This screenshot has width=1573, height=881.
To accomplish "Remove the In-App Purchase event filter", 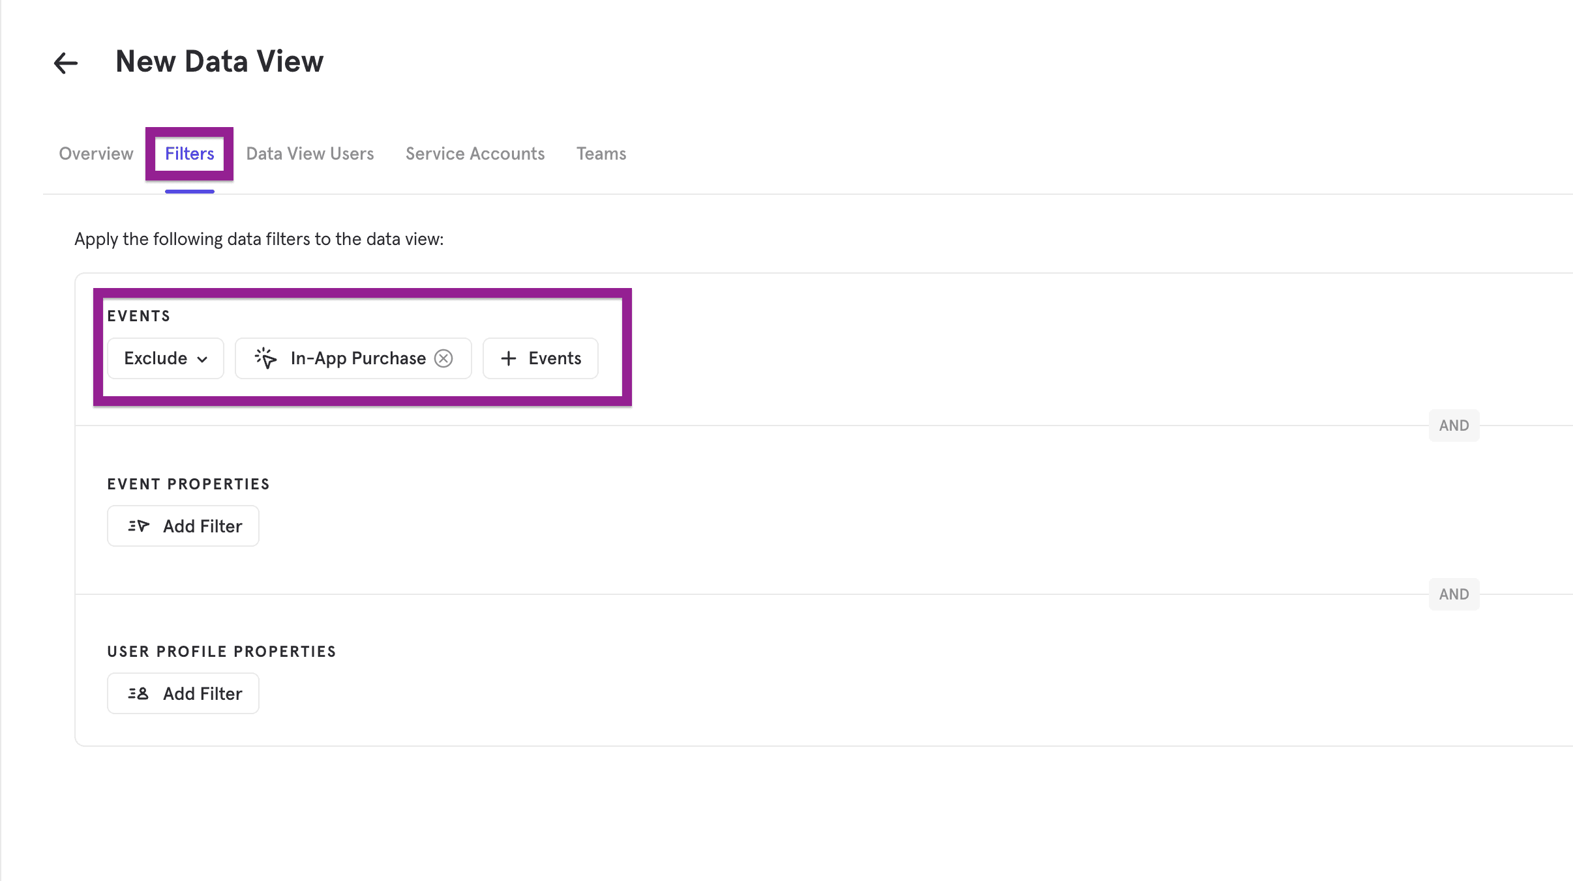I will coord(443,358).
